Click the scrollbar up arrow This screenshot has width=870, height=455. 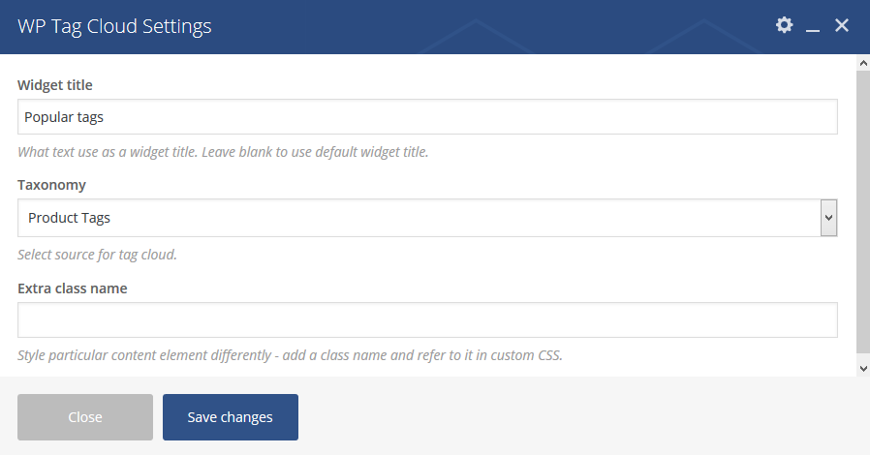click(863, 63)
